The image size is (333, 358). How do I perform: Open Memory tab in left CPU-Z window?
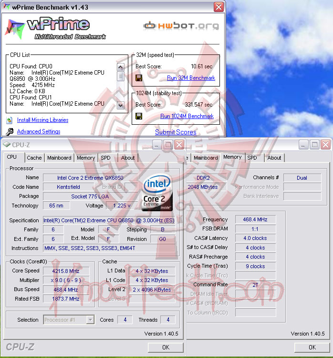86,158
